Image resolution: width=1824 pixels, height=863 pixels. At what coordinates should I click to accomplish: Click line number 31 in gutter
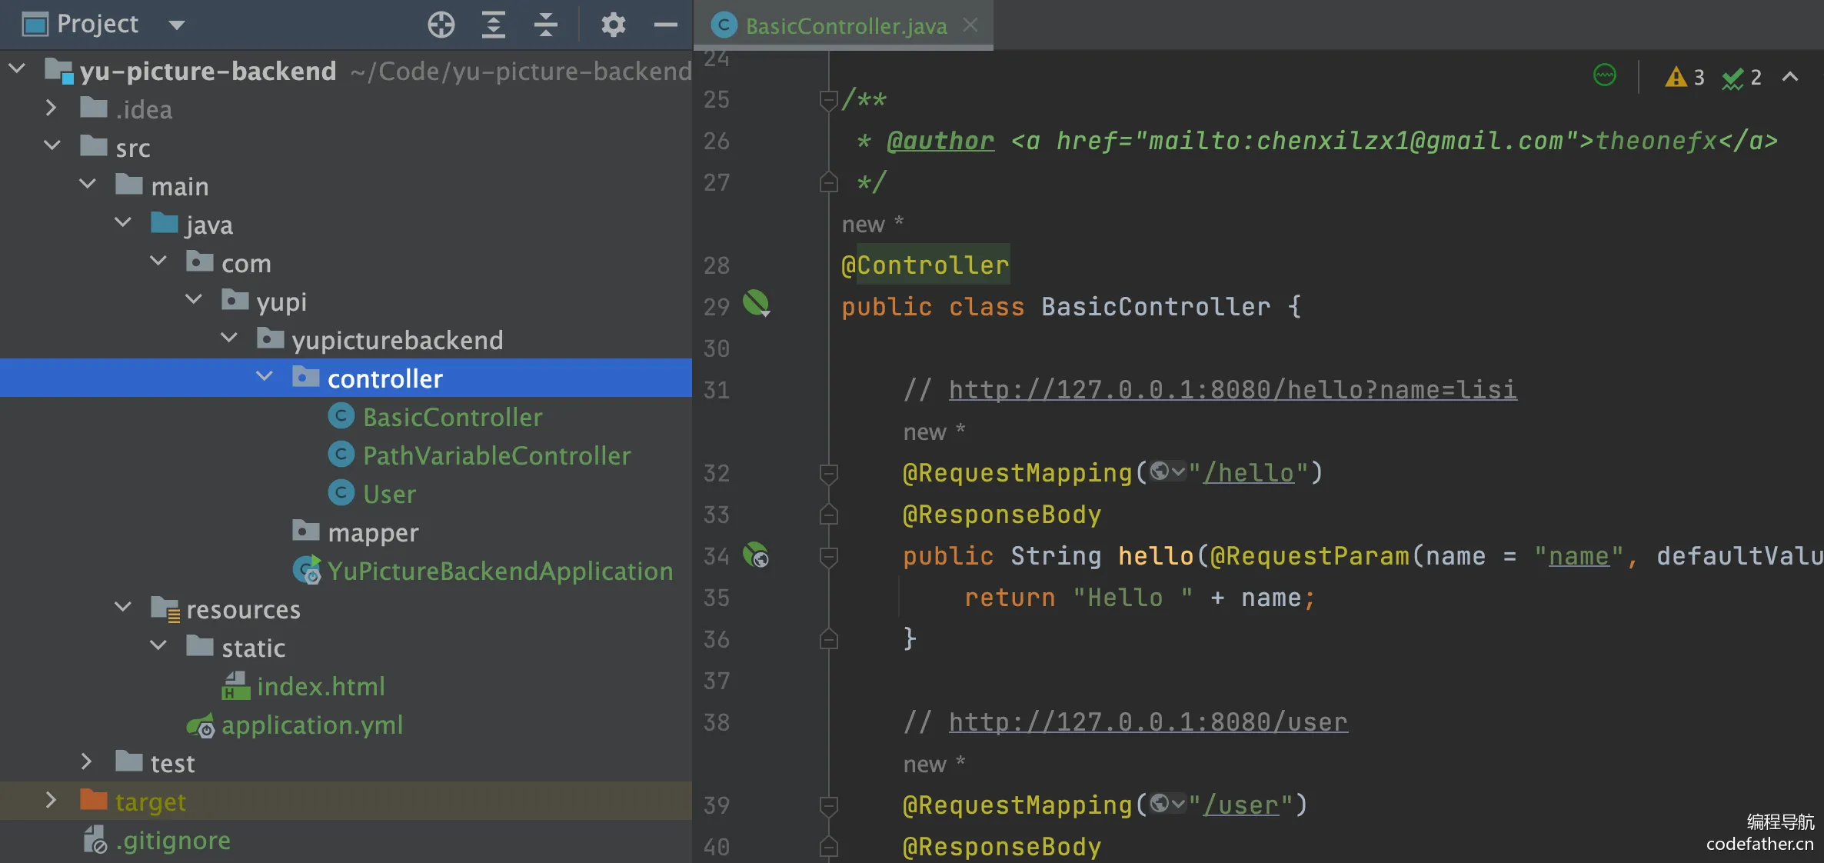pyautogui.click(x=716, y=390)
